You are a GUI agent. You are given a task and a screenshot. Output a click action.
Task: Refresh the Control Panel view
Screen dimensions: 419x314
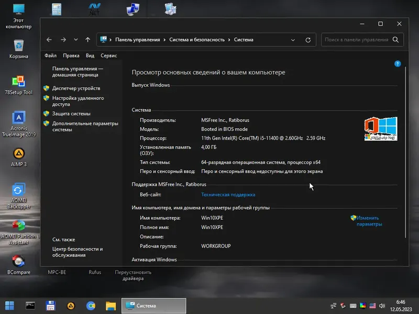point(308,40)
